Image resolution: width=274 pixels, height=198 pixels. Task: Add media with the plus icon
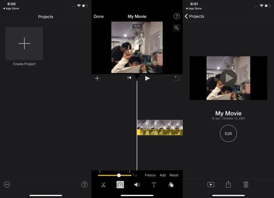click(97, 78)
